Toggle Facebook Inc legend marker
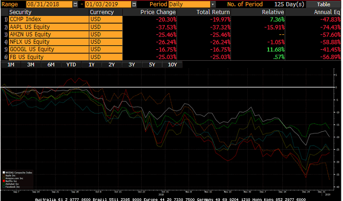This screenshot has height=201, width=343. tap(4, 187)
